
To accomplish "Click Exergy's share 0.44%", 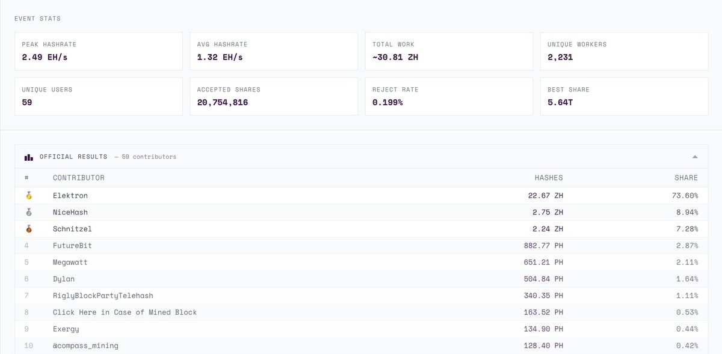I will pyautogui.click(x=688, y=329).
